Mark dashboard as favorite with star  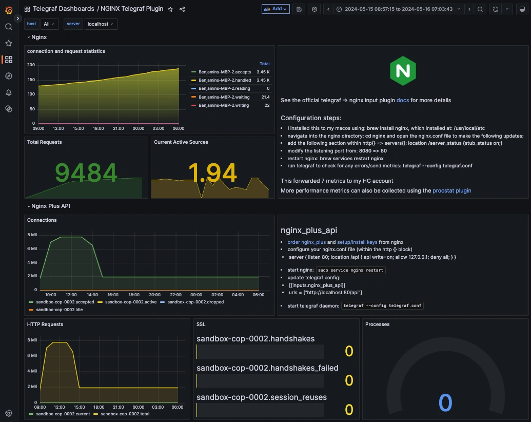tap(170, 9)
